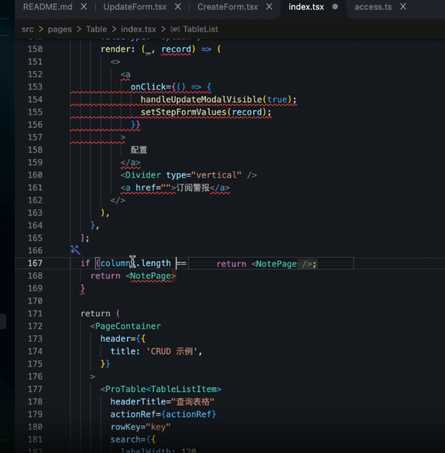Click unsaved dot on index.tsx tab
Viewport: 445px width, 453px height.
click(x=335, y=6)
